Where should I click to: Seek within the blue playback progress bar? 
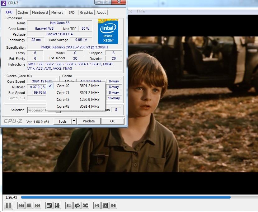coord(126,197)
